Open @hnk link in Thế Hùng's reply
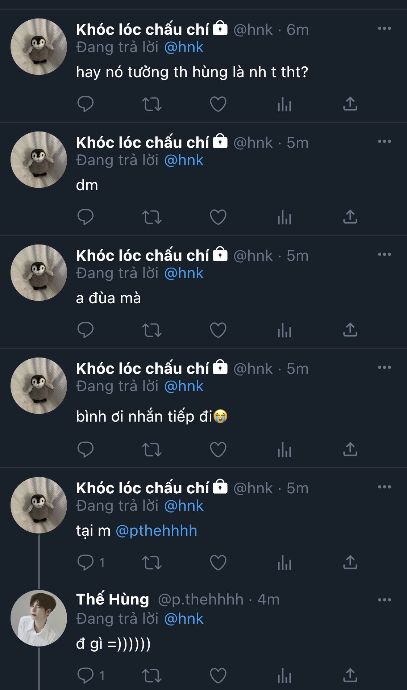The image size is (407, 690). point(184,619)
